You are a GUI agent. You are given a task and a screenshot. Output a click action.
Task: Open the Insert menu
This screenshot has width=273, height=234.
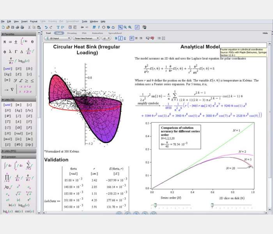click(x=25, y=21)
